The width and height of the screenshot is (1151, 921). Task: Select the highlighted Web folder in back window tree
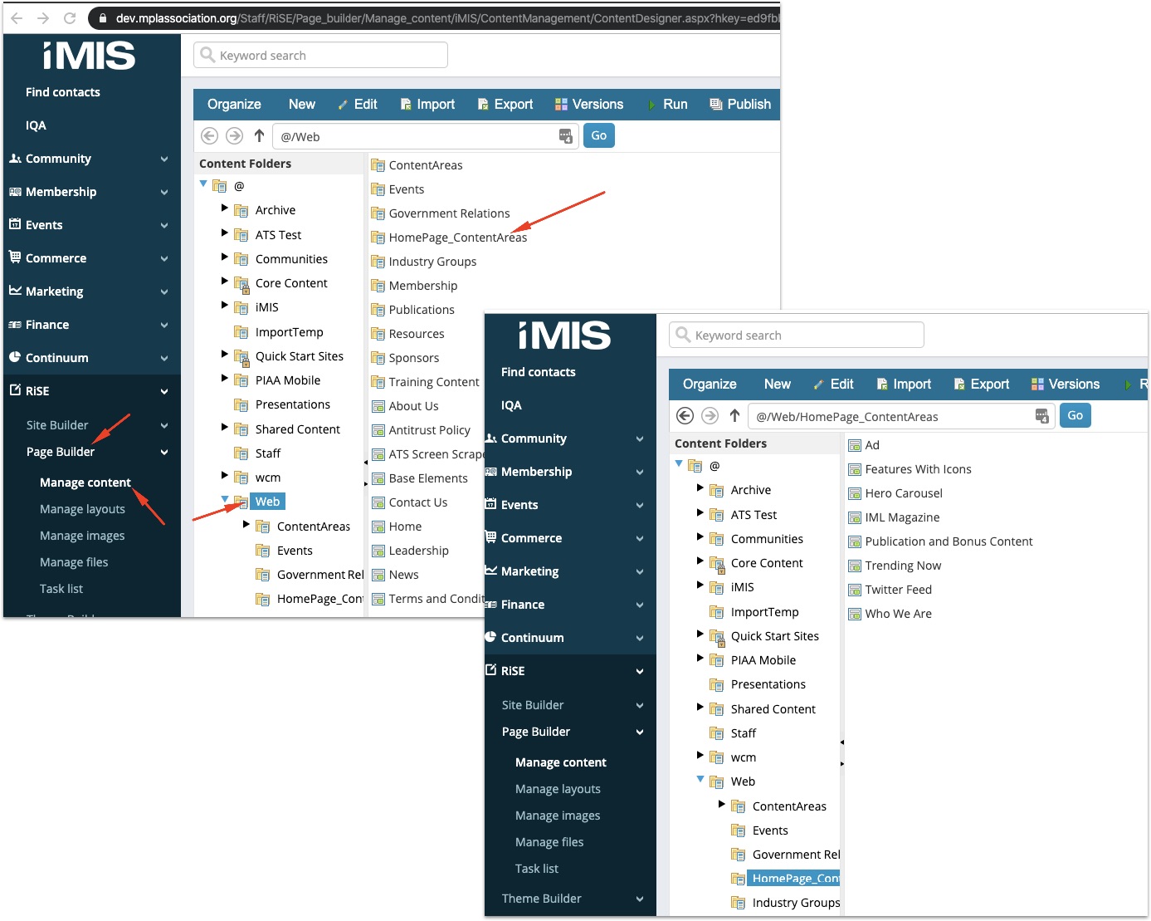(x=267, y=502)
